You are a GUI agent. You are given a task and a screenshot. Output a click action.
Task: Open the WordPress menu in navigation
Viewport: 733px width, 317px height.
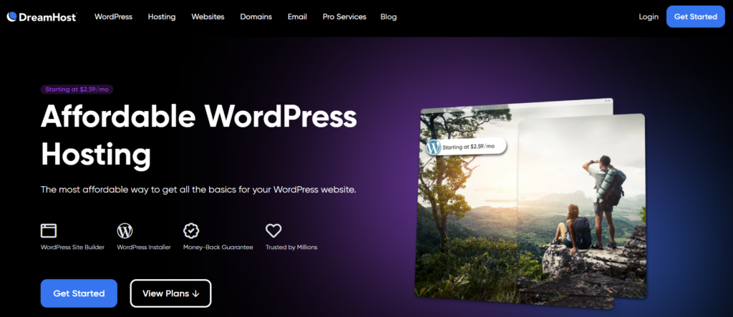click(x=113, y=17)
